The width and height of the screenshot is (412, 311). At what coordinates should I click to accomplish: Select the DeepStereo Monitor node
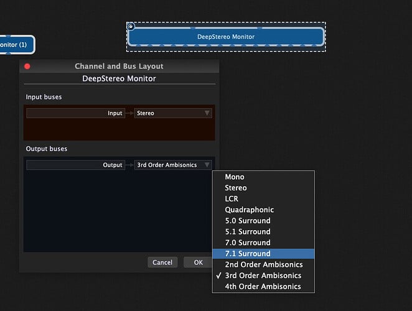click(x=226, y=37)
